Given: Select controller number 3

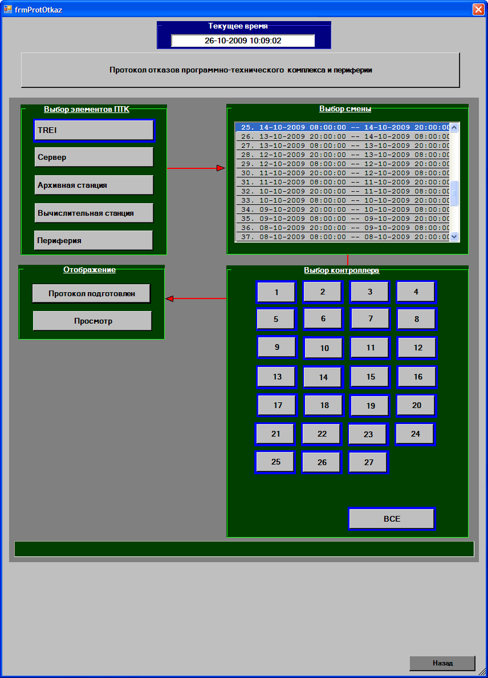Looking at the screenshot, I should point(369,292).
